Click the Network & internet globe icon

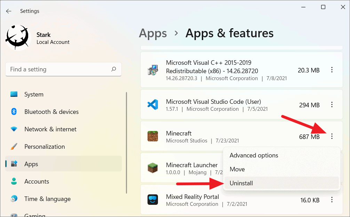14,129
